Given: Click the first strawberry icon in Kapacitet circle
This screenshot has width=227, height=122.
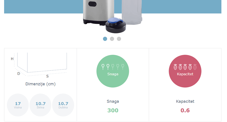Looking at the screenshot, I should click(175, 67).
